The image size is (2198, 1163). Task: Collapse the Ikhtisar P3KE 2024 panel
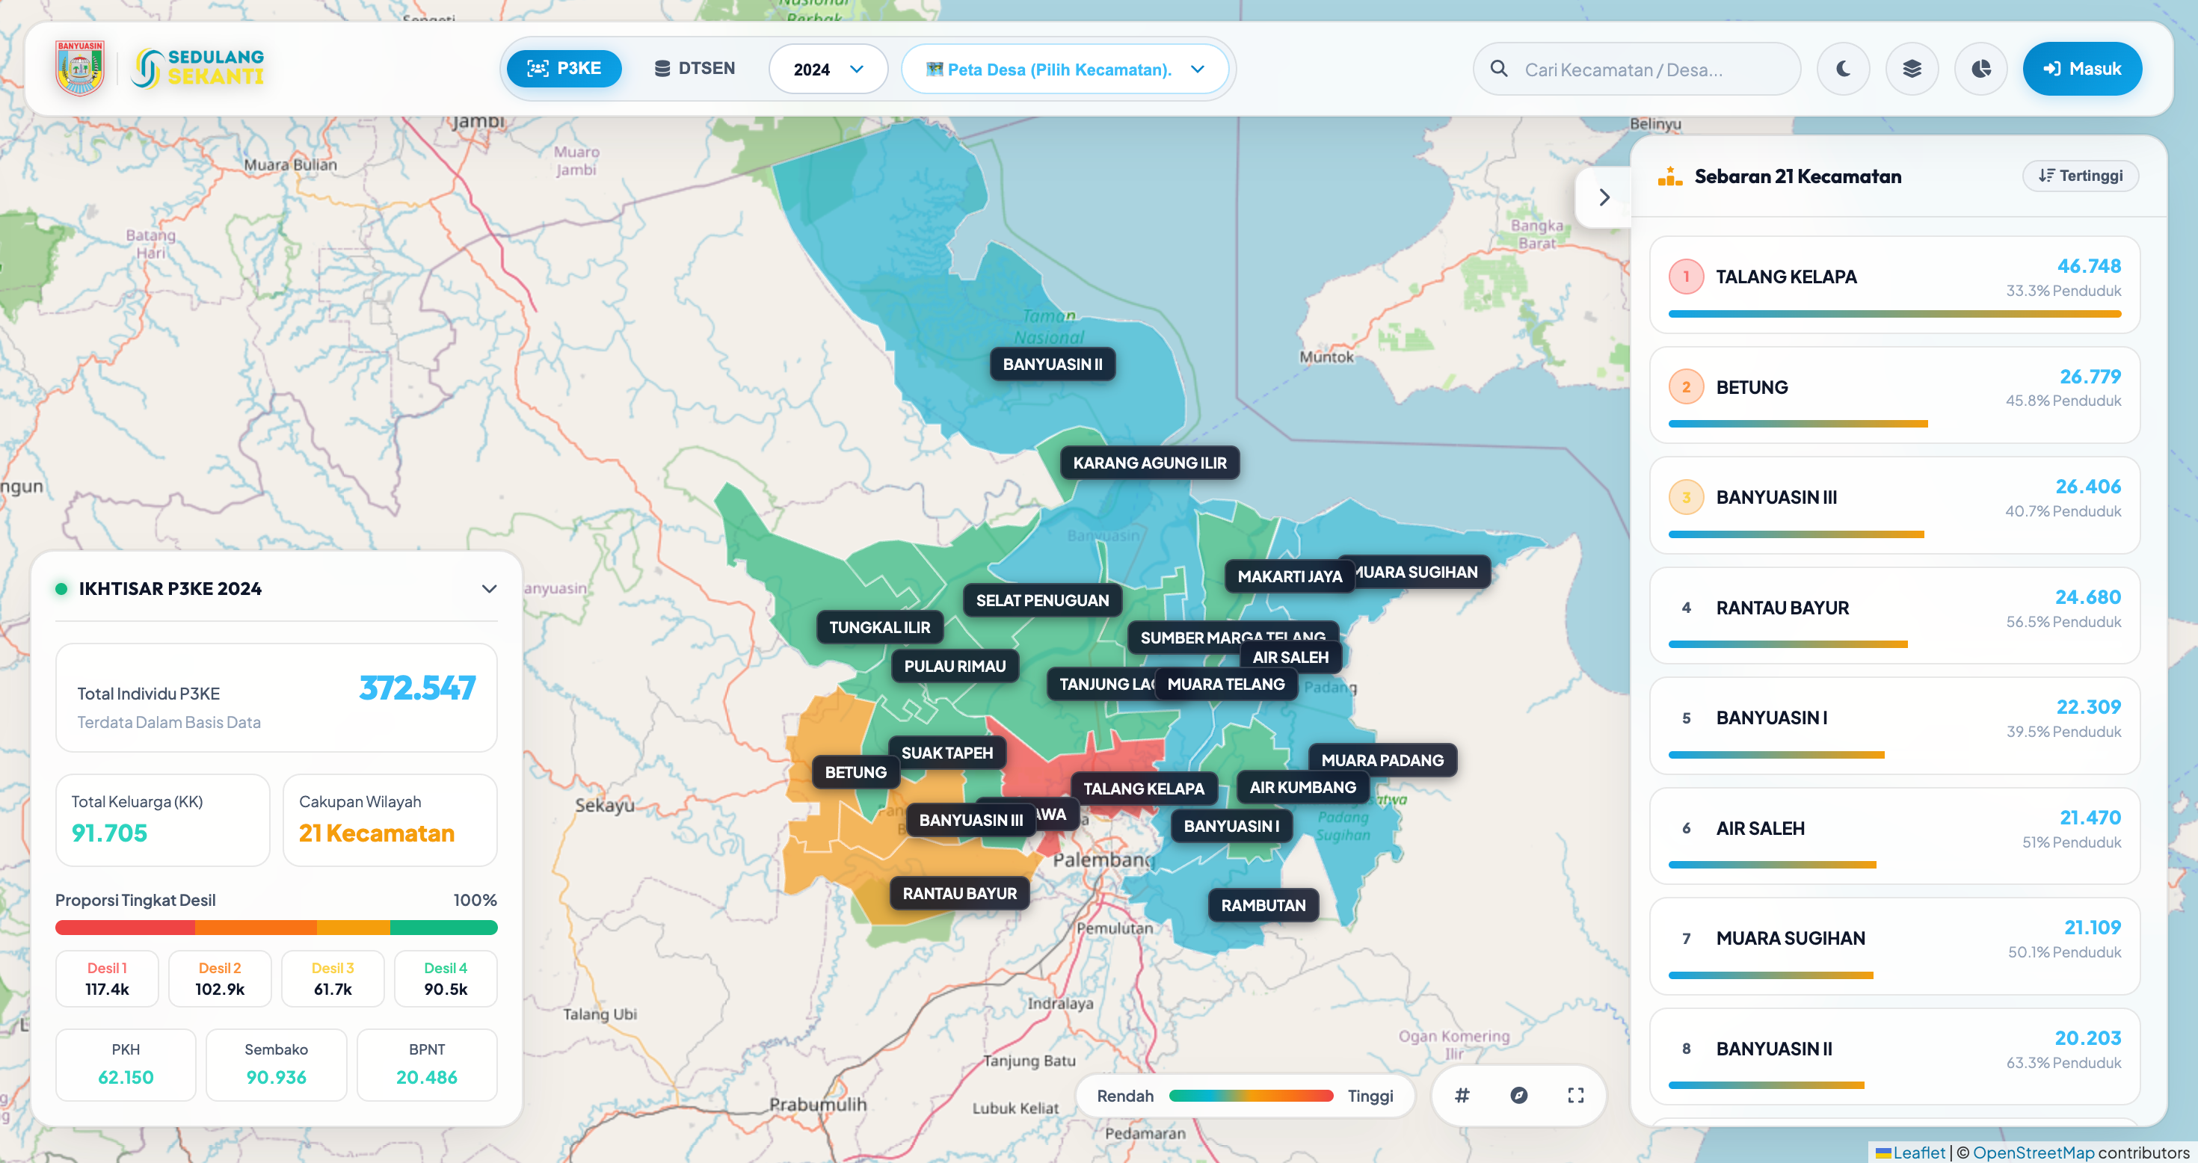coord(489,589)
